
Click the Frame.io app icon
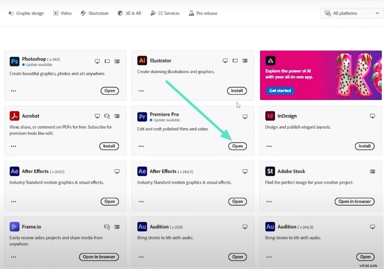coord(14,227)
